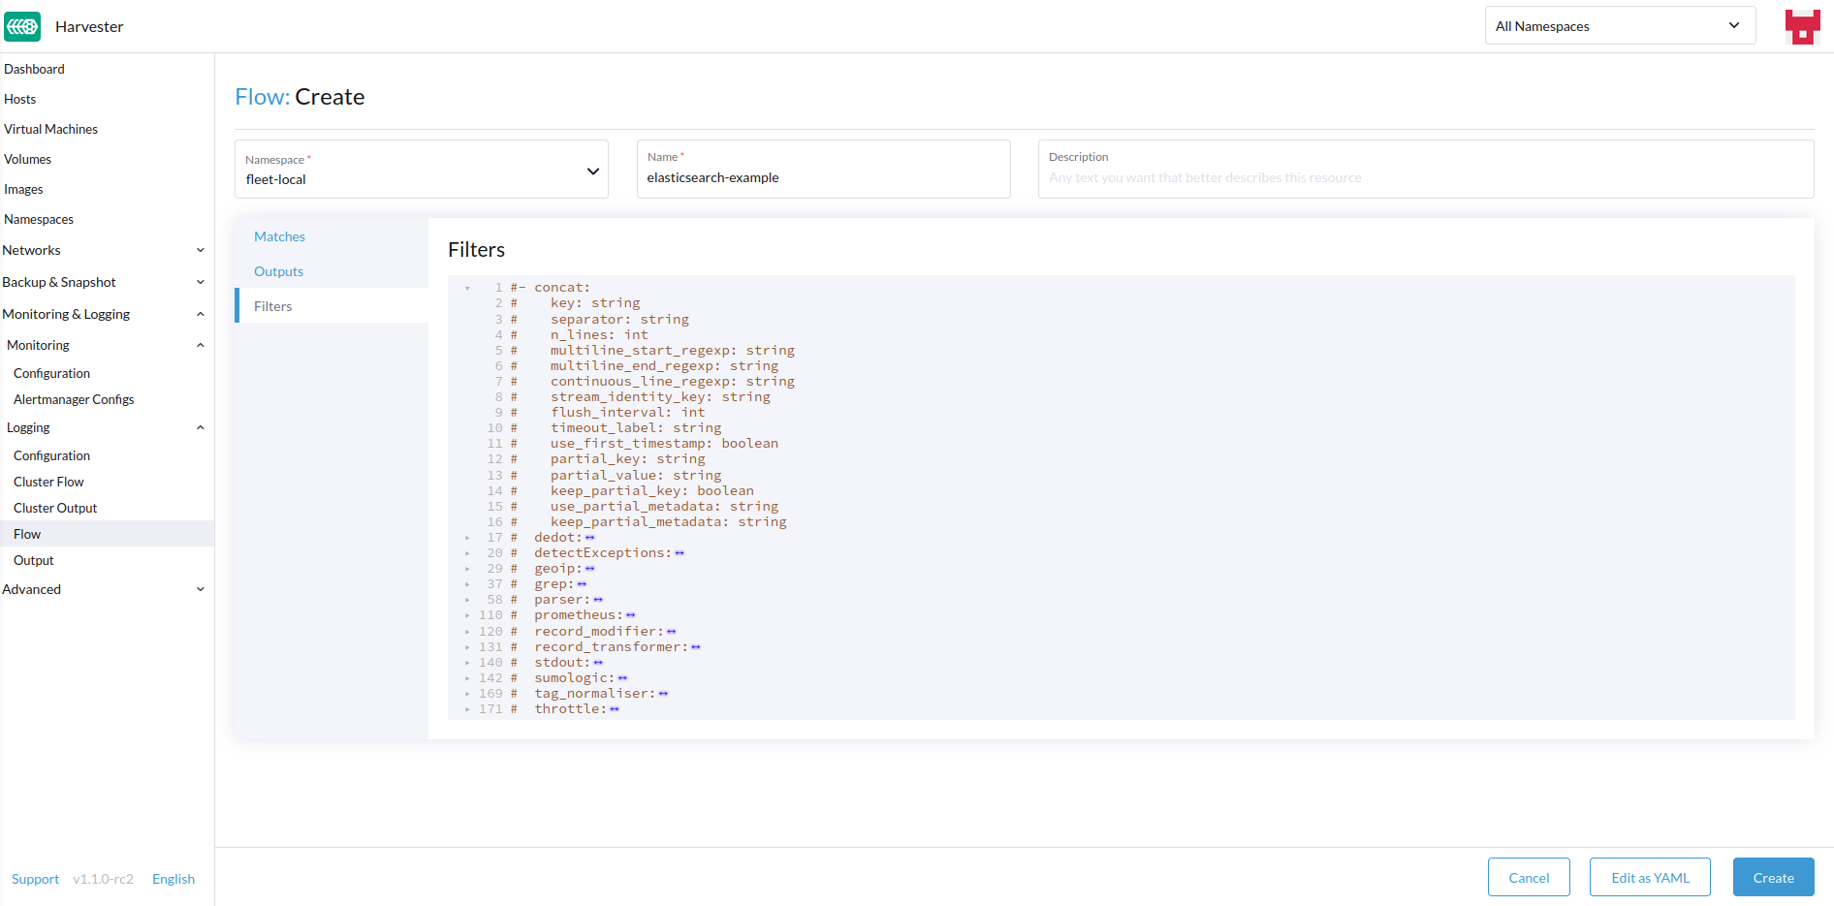Click the Create button
The width and height of the screenshot is (1834, 906).
(x=1773, y=877)
